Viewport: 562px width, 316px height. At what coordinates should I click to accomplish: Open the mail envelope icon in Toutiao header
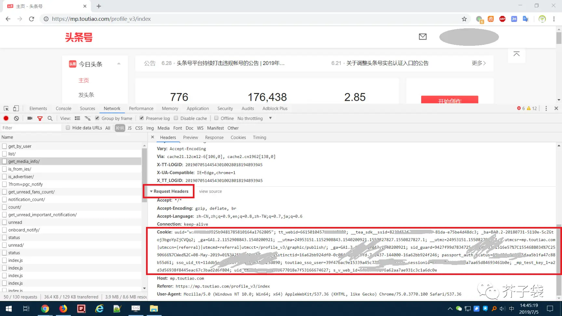tap(422, 37)
